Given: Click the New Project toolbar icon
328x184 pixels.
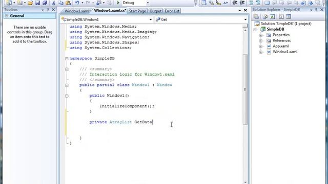Looking at the screenshot, I should coord(9,3).
